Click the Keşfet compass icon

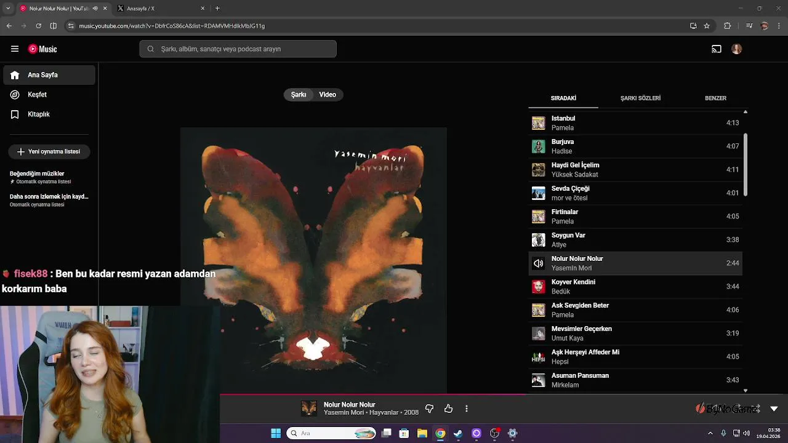(x=15, y=95)
